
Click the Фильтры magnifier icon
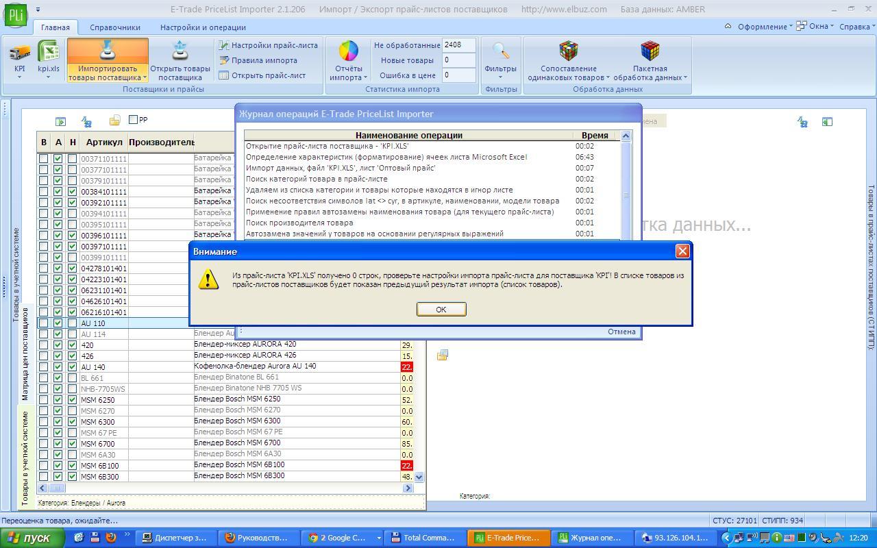(x=501, y=51)
